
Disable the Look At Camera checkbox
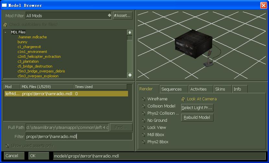point(183,99)
